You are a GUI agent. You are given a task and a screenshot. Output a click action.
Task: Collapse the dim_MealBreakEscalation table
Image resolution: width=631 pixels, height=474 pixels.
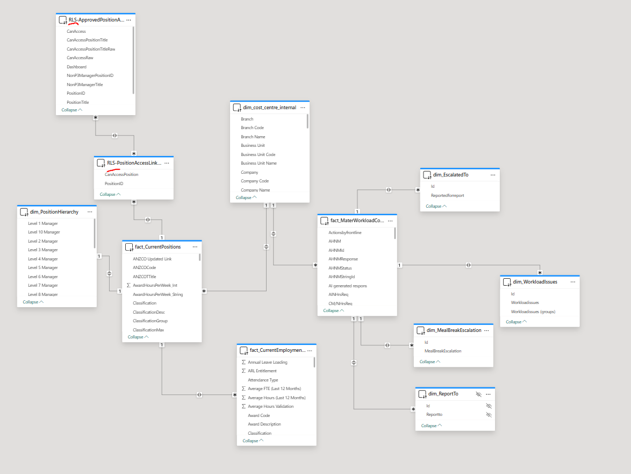click(430, 362)
